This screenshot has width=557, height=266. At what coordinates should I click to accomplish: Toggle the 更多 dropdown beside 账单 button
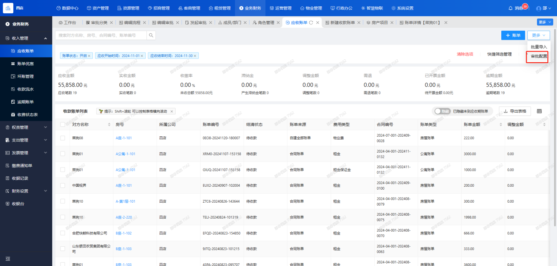pos(538,35)
